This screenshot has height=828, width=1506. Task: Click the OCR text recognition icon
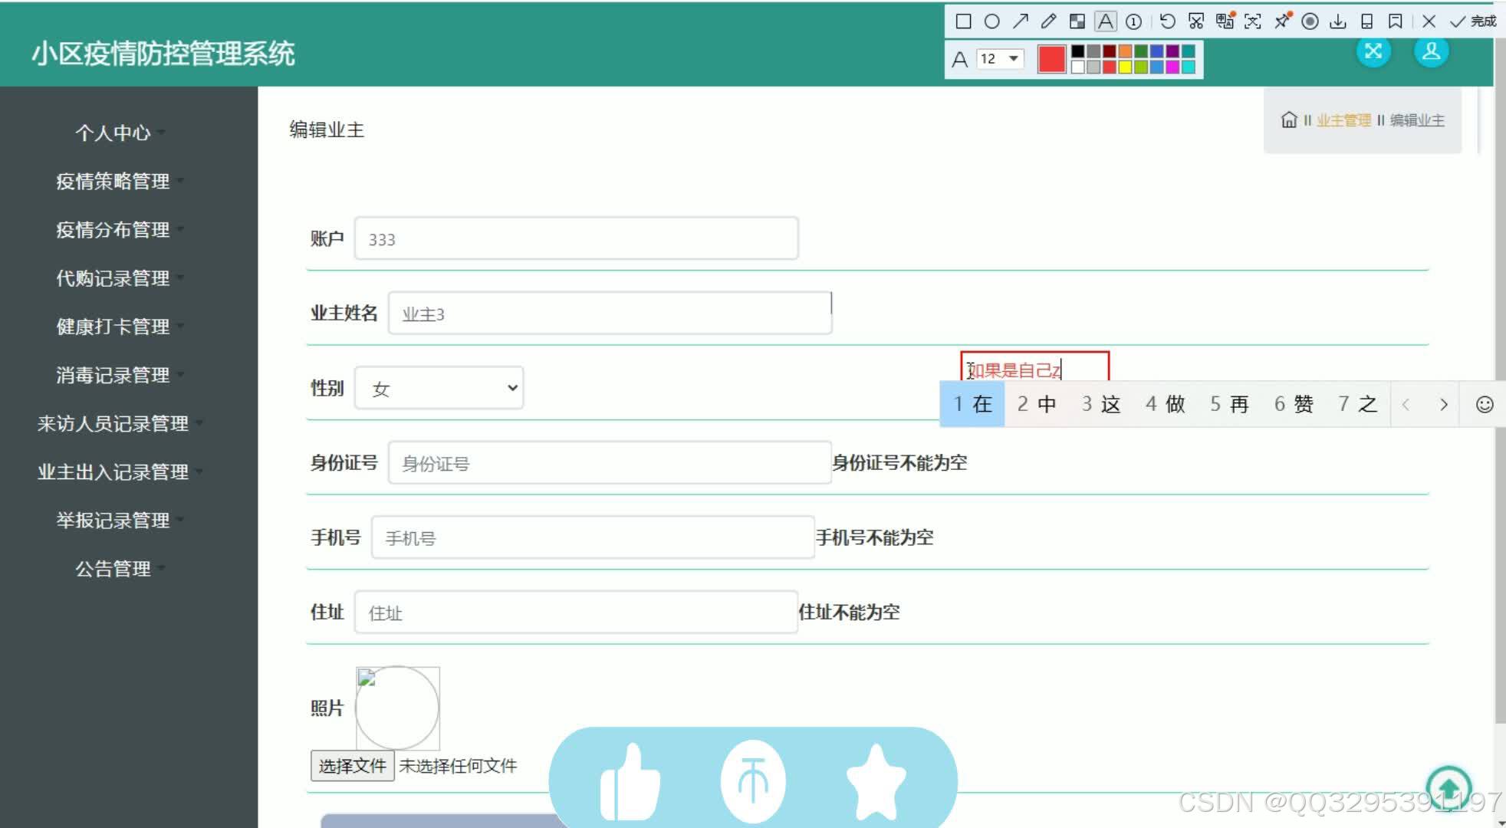(1253, 21)
